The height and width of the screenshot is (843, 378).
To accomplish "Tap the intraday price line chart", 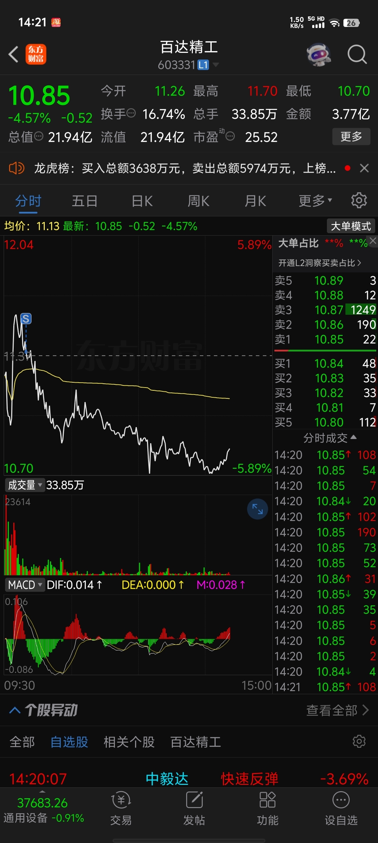I will click(x=138, y=356).
